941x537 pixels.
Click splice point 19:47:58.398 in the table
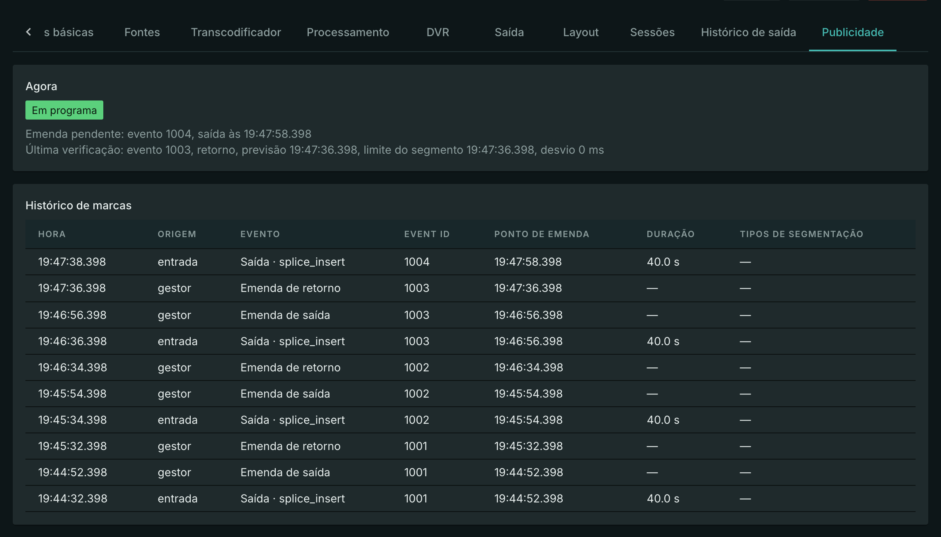tap(528, 262)
